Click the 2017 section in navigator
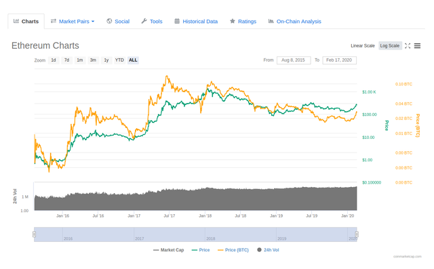The width and height of the screenshot is (434, 269). pyautogui.click(x=170, y=234)
